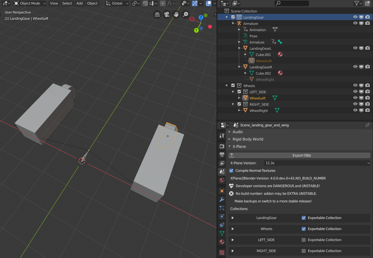Hide WheelRight under RIGHT_SIDE via eye icon

355,110
